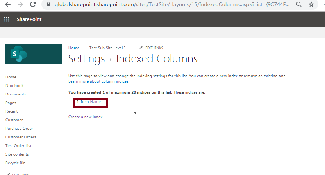The height and width of the screenshot is (175, 325).
Task: Click Create a new index
Action: pyautogui.click(x=86, y=117)
